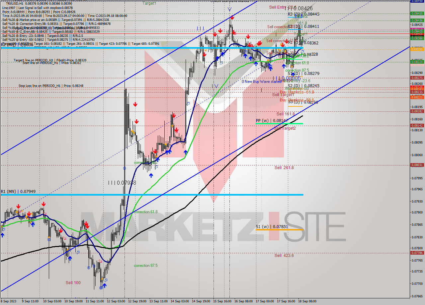Click the 'Sell 161.8' label
The height and width of the screenshot is (305, 425).
tap(286, 114)
